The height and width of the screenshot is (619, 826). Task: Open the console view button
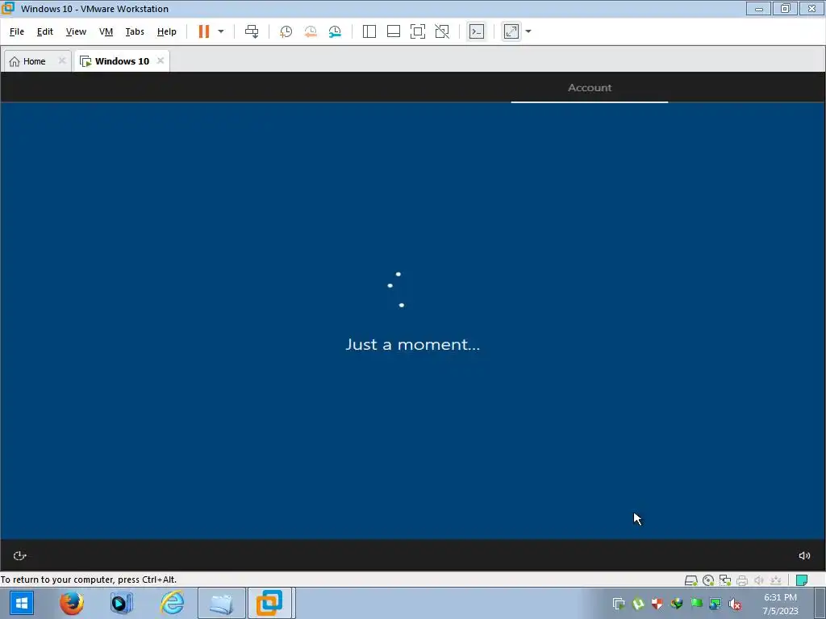[477, 31]
